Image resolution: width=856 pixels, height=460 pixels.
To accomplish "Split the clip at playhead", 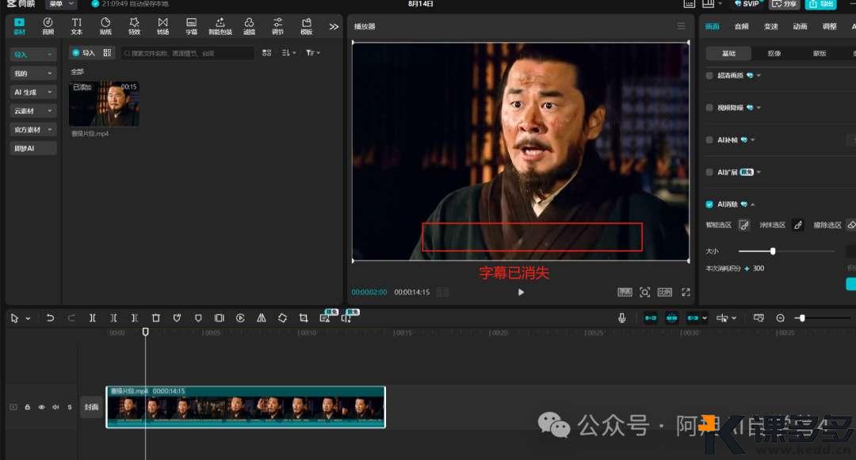I will 92,317.
